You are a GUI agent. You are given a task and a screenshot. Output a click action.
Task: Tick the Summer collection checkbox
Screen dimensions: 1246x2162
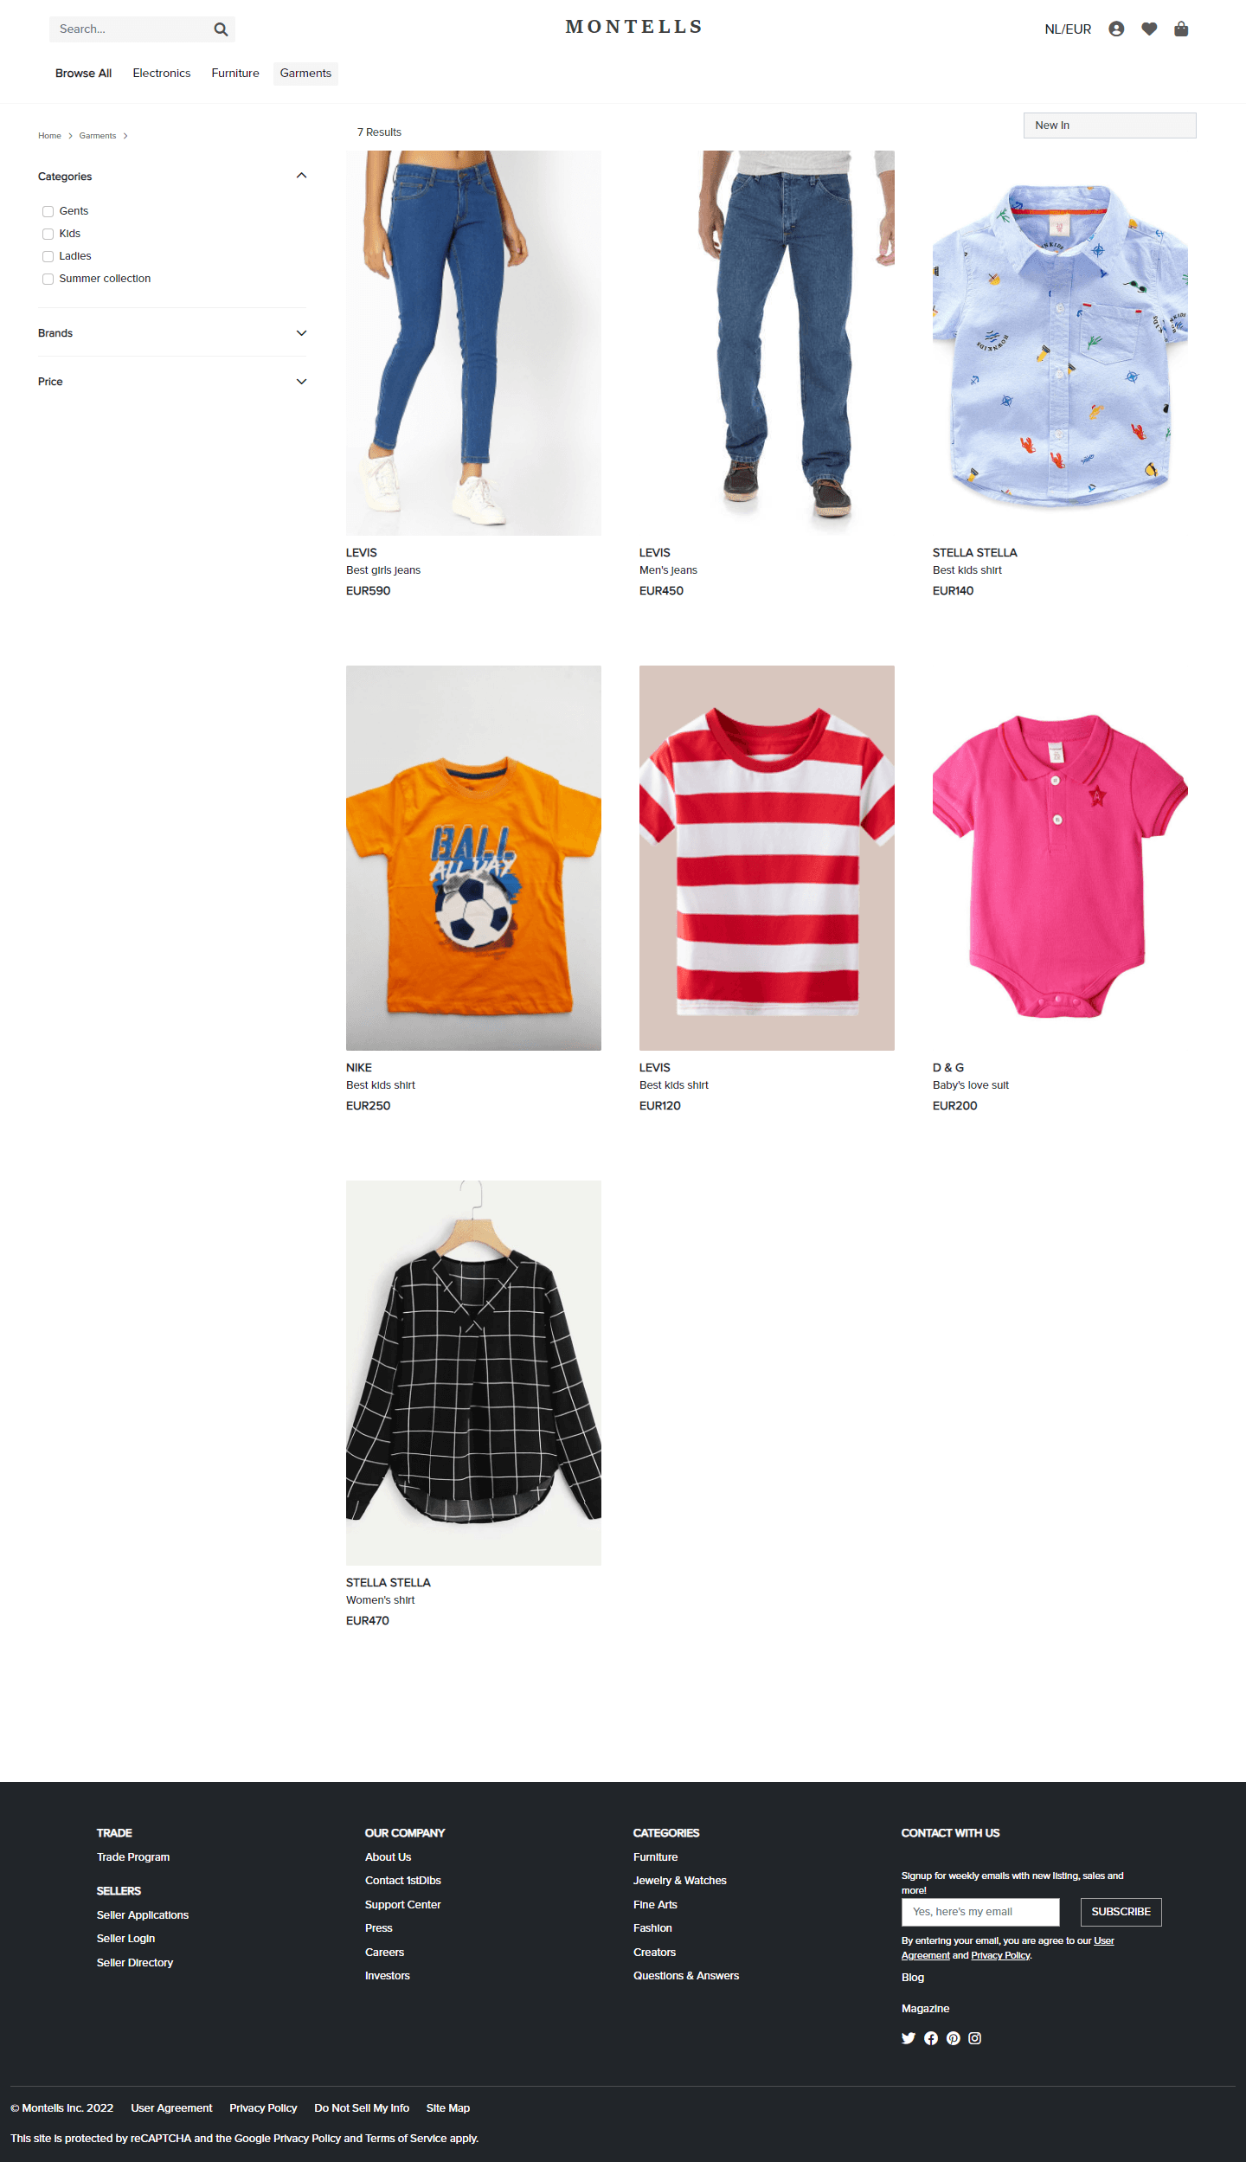(x=48, y=279)
